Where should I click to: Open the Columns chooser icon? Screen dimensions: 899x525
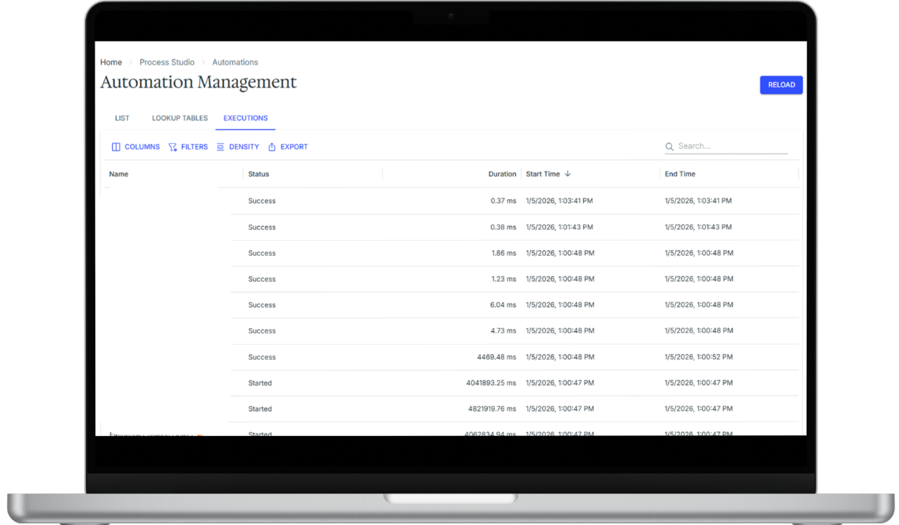pyautogui.click(x=116, y=147)
